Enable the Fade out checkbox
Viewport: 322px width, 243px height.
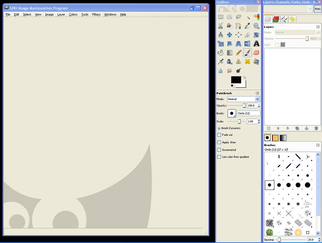pos(219,135)
